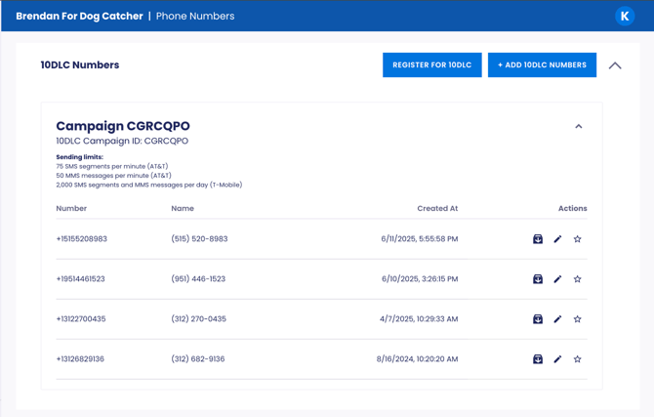The height and width of the screenshot is (417, 654).
Task: Sort by Number column header
Action: click(71, 208)
